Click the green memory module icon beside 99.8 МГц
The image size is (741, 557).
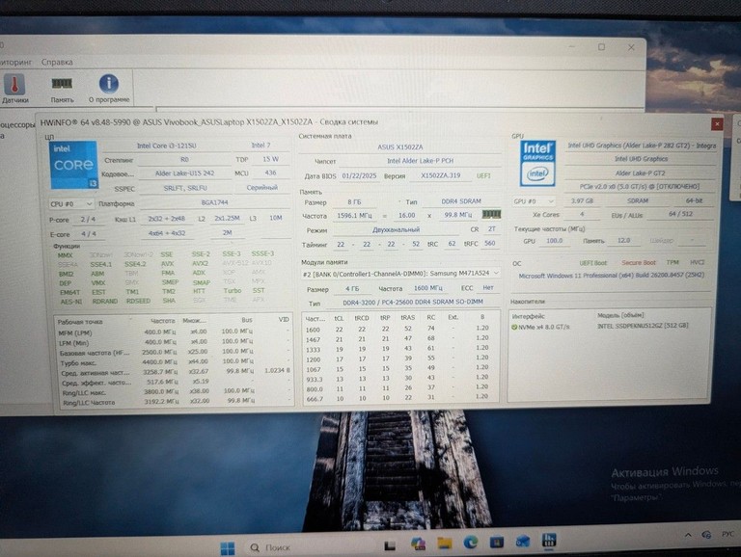point(491,214)
